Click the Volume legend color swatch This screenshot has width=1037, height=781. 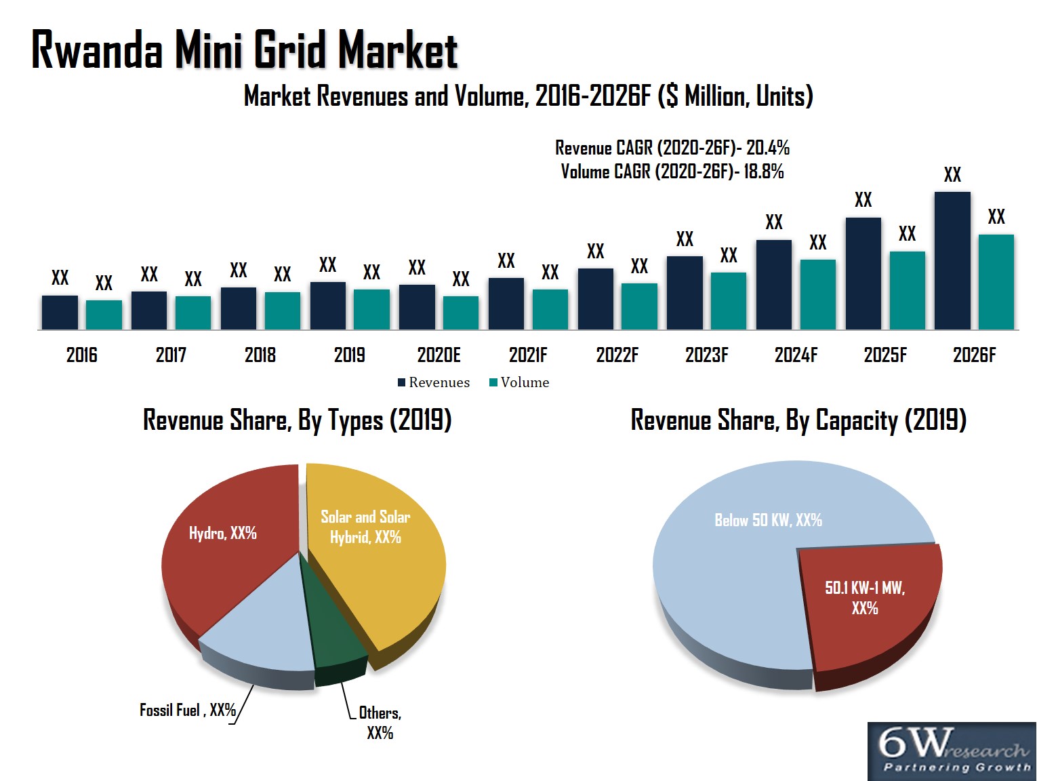click(493, 382)
